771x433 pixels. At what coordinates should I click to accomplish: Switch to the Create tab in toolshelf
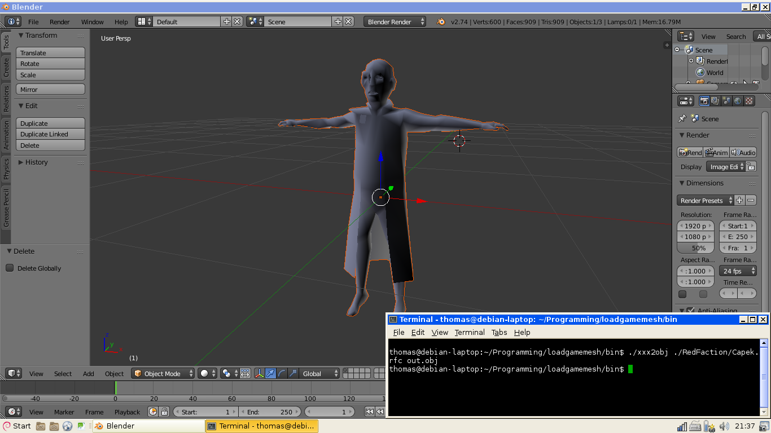pos(6,67)
